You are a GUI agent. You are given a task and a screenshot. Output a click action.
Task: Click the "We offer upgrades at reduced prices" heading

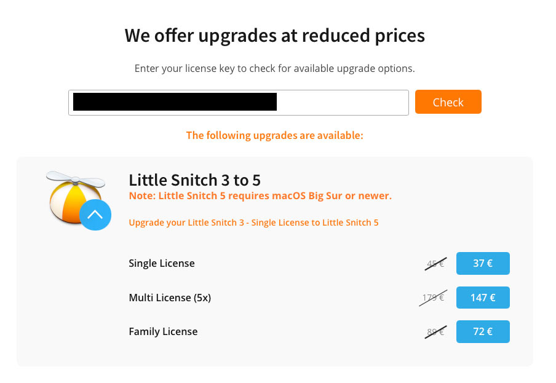(275, 36)
